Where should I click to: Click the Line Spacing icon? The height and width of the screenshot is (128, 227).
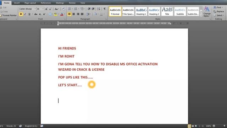point(88,14)
